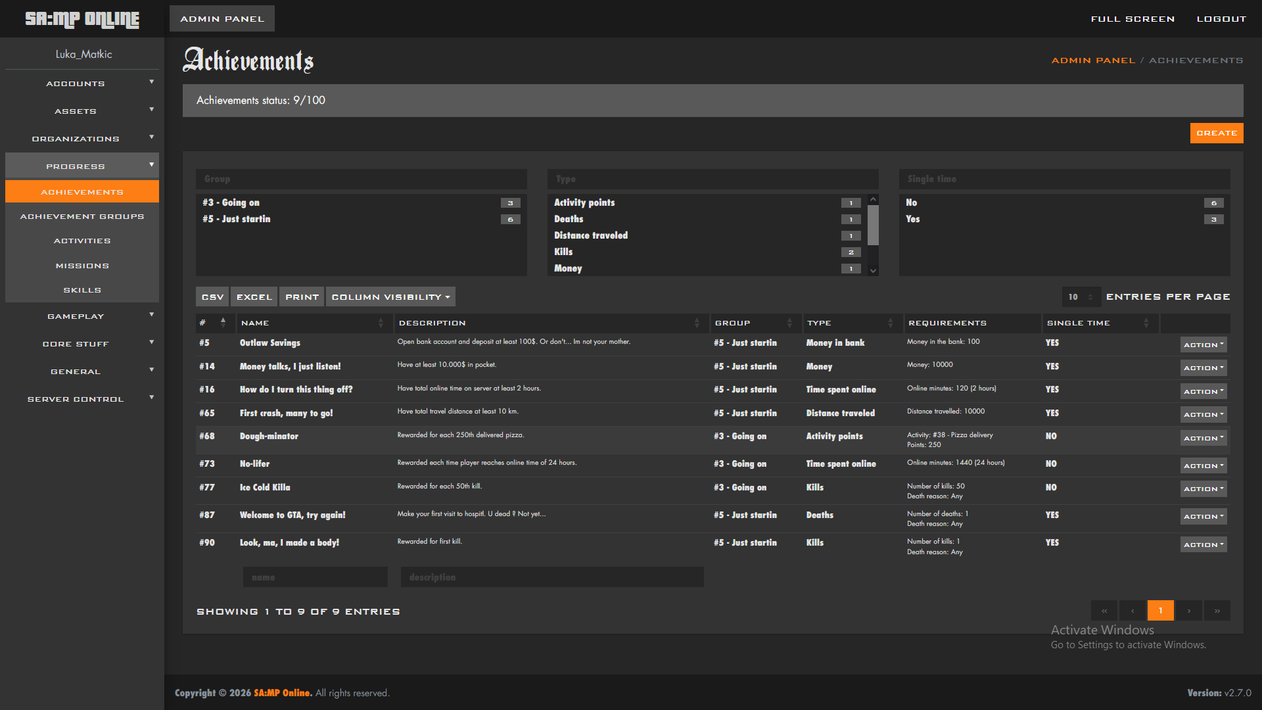
Task: Filter Single time by Yes
Action: 913,219
